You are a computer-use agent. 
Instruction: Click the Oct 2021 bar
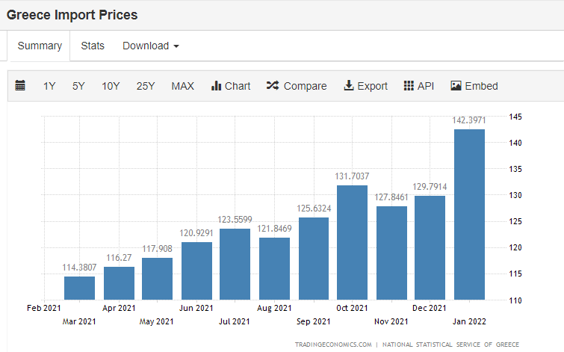pos(352,243)
